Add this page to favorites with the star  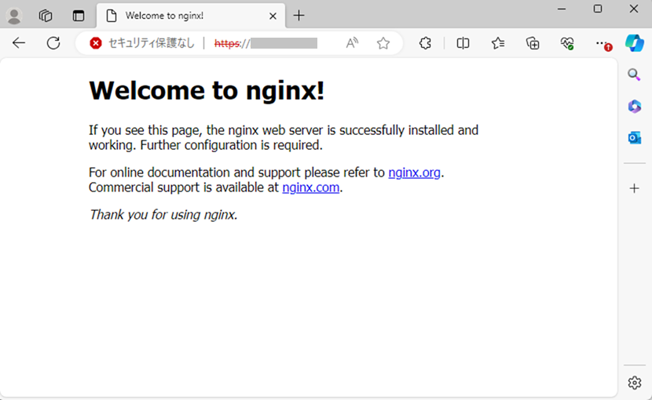383,43
